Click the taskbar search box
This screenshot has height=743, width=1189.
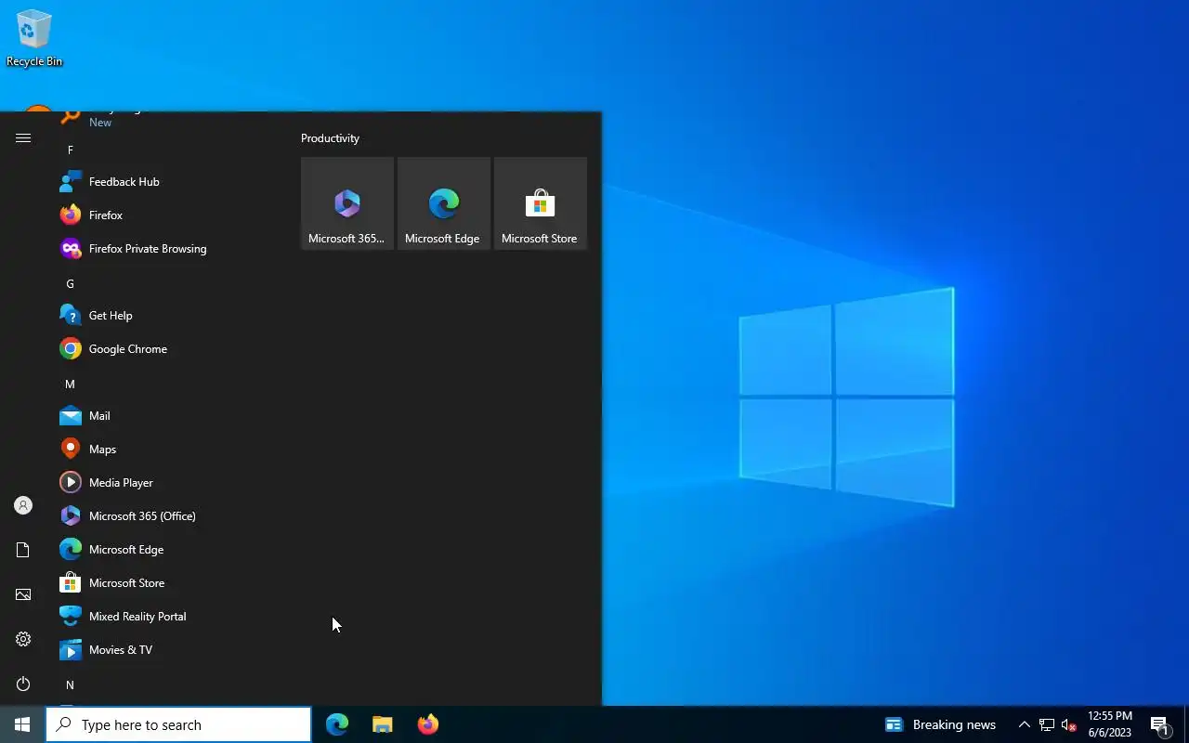point(178,724)
